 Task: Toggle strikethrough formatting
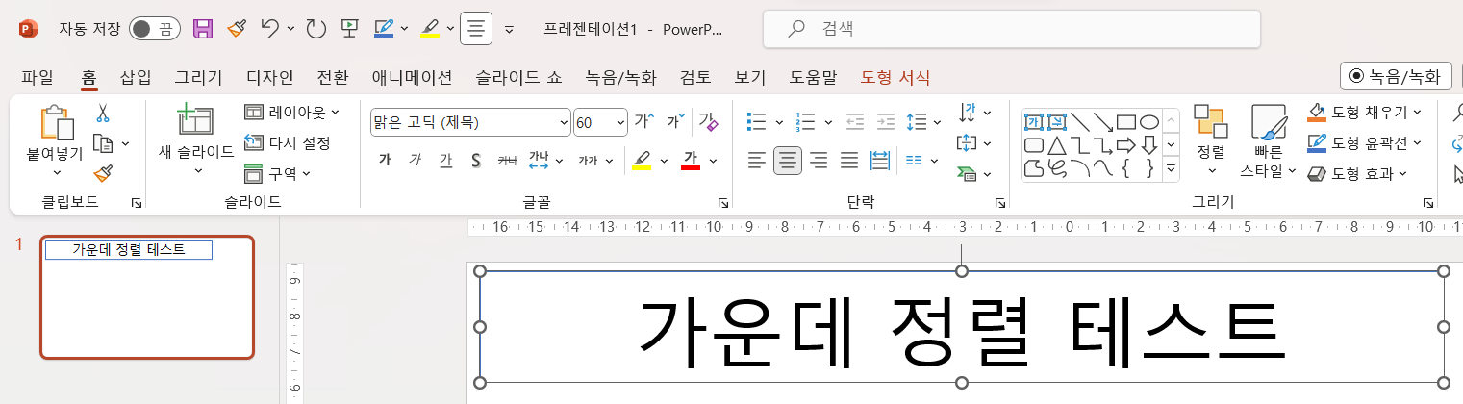tap(507, 160)
